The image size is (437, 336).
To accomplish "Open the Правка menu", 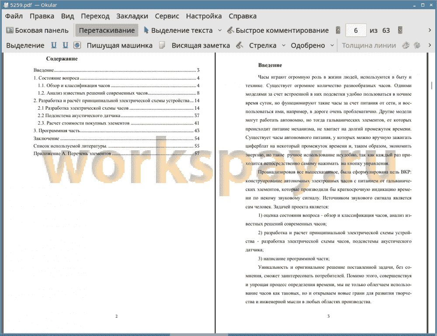I will 42,16.
